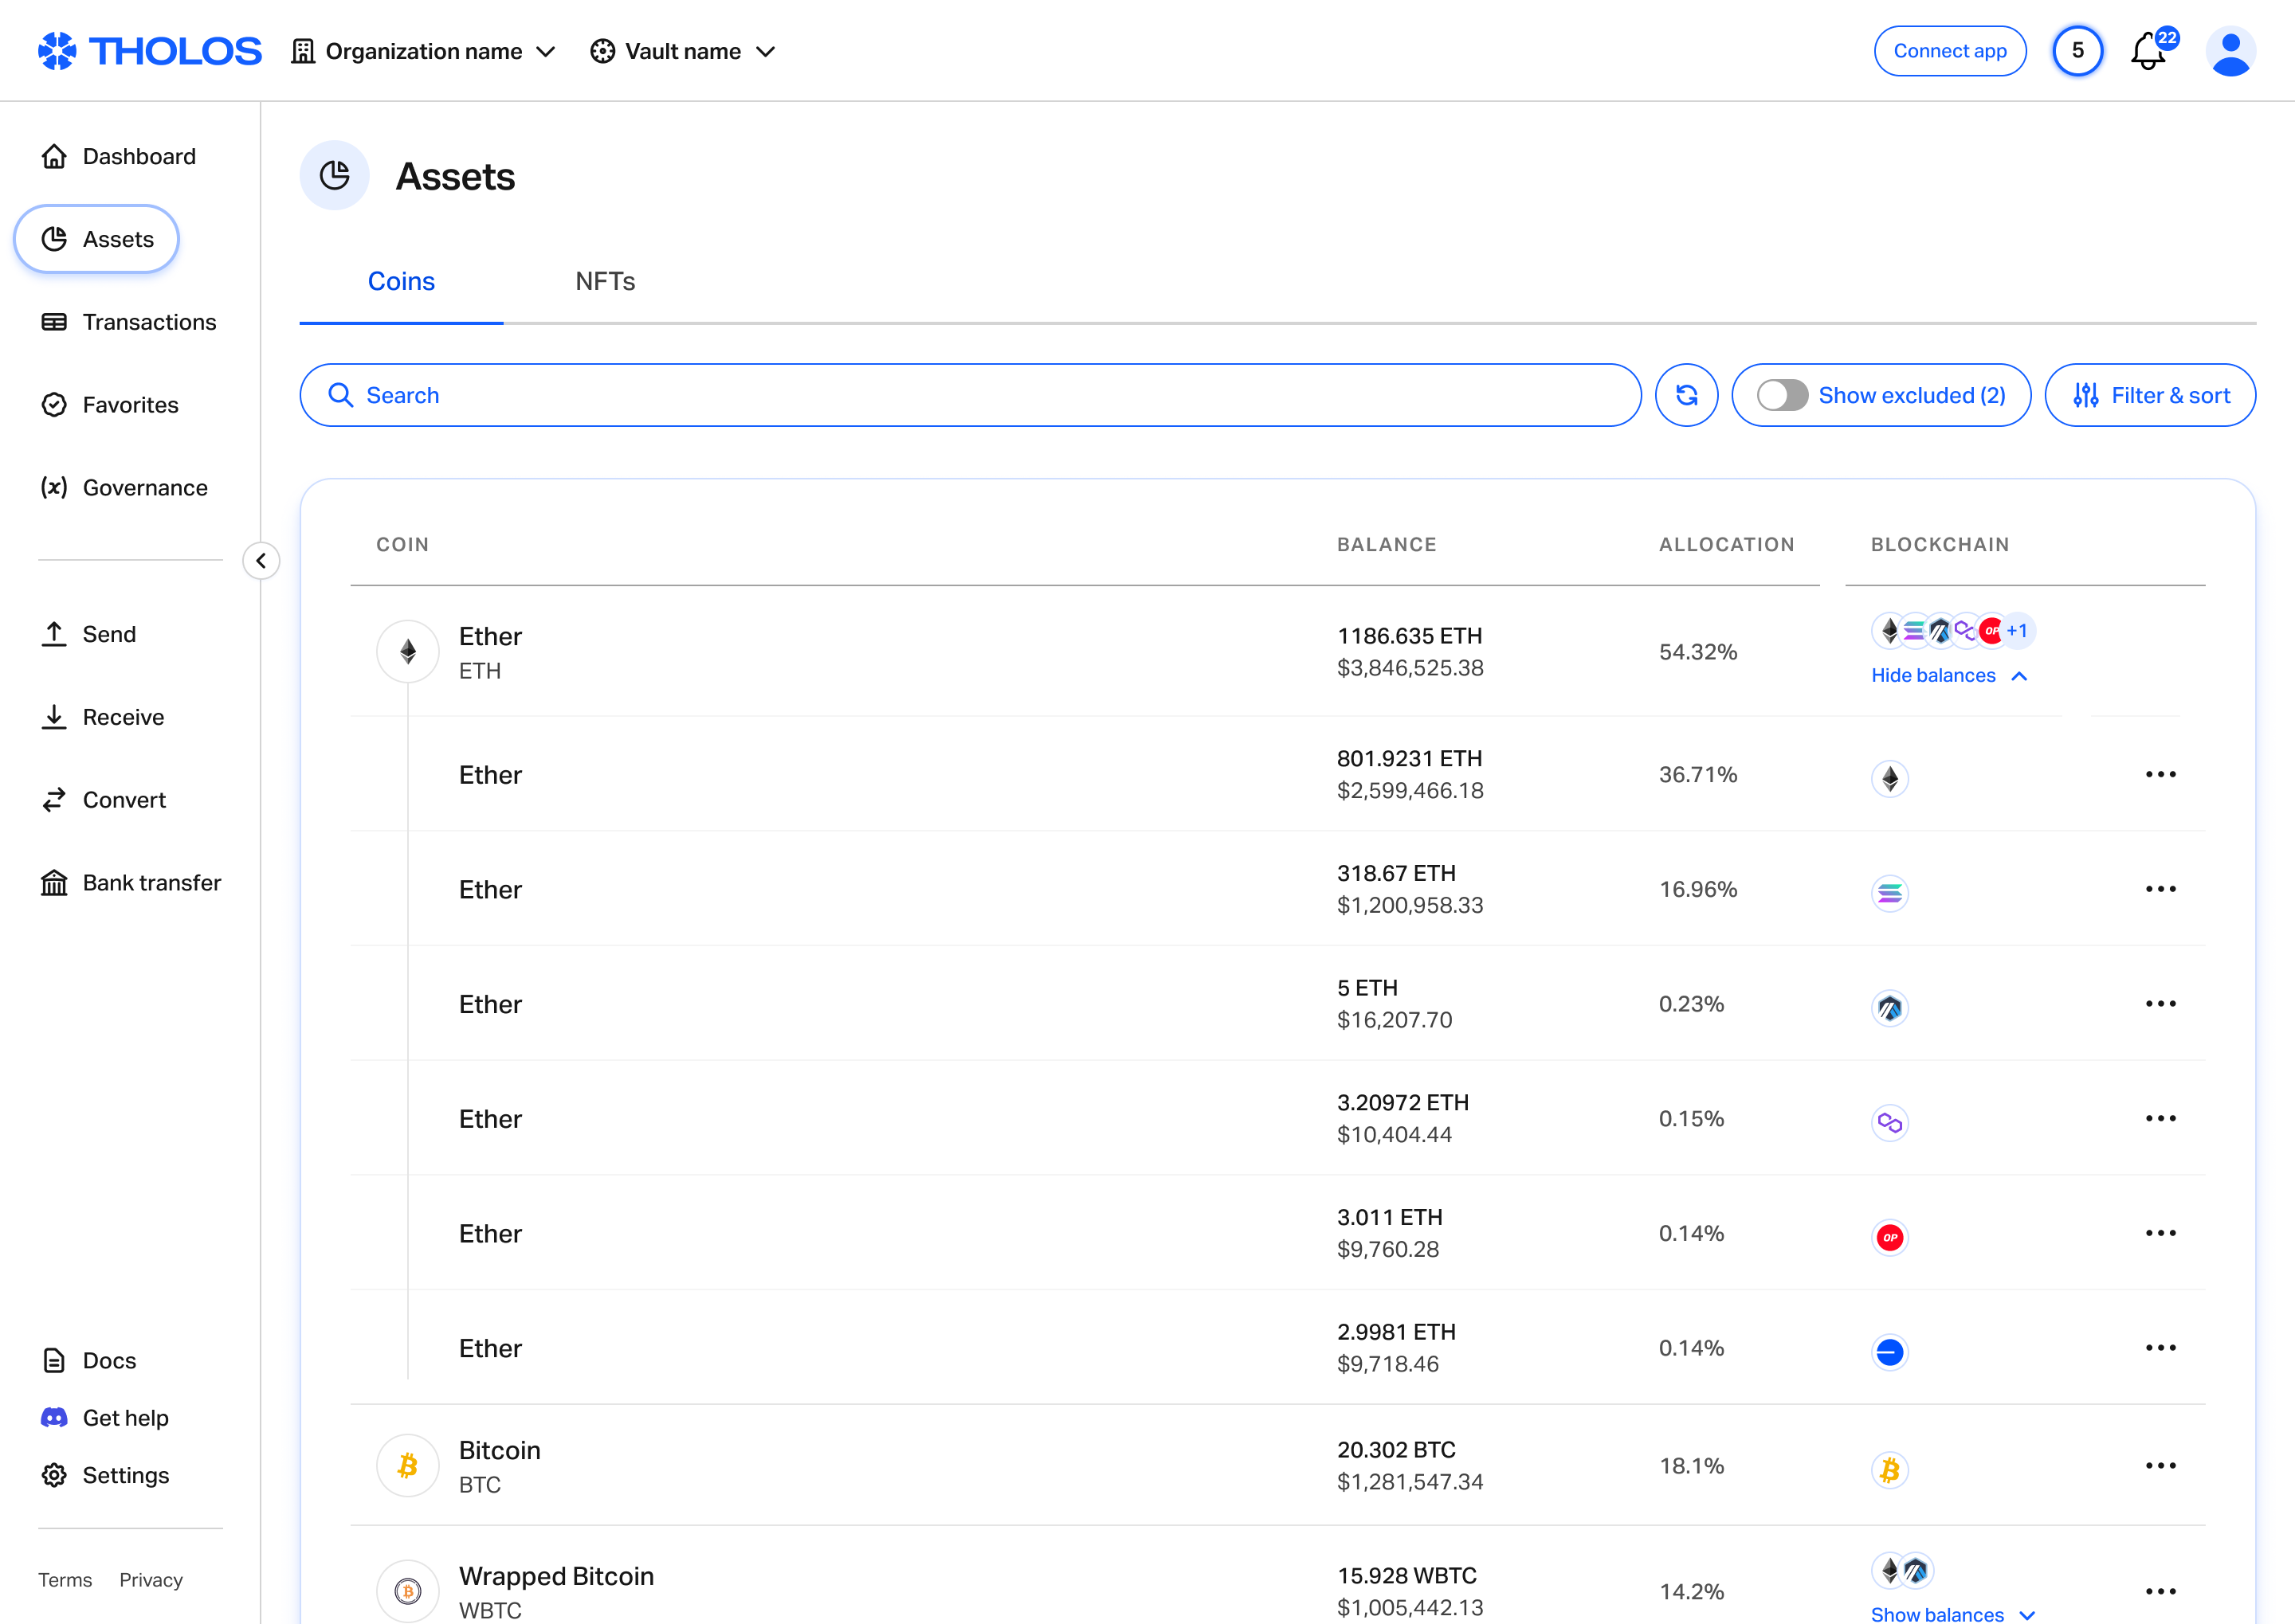2295x1624 pixels.
Task: Open the Favorites section
Action: coord(130,404)
